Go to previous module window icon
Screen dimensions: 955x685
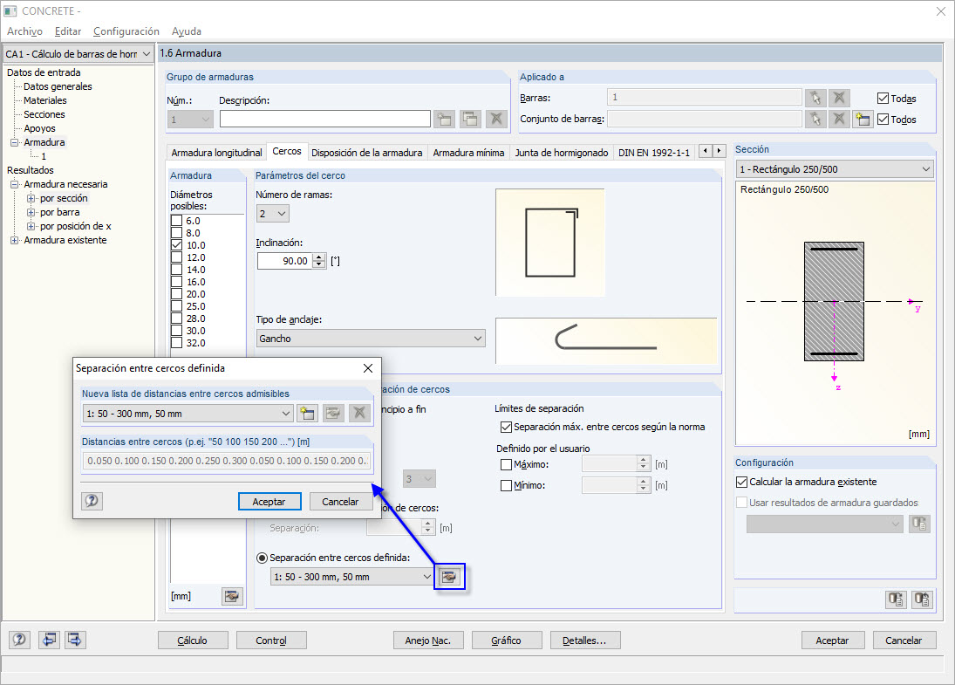click(50, 640)
